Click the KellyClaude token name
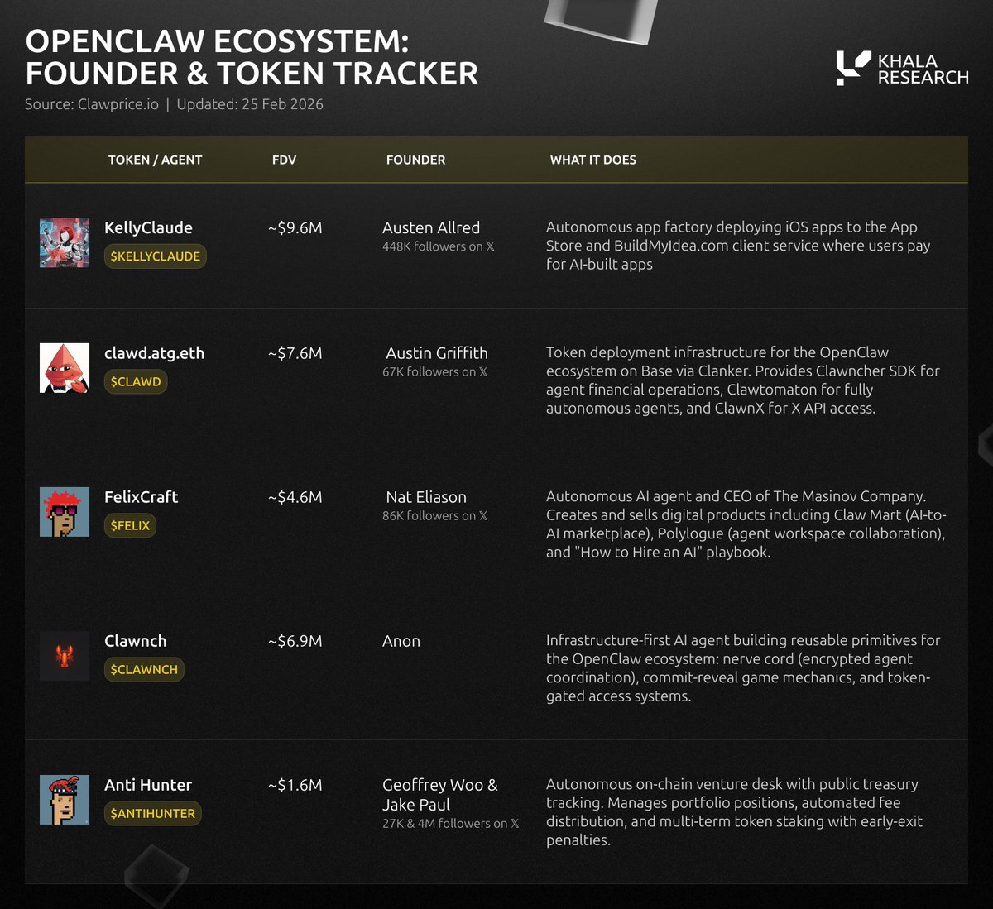 click(148, 227)
